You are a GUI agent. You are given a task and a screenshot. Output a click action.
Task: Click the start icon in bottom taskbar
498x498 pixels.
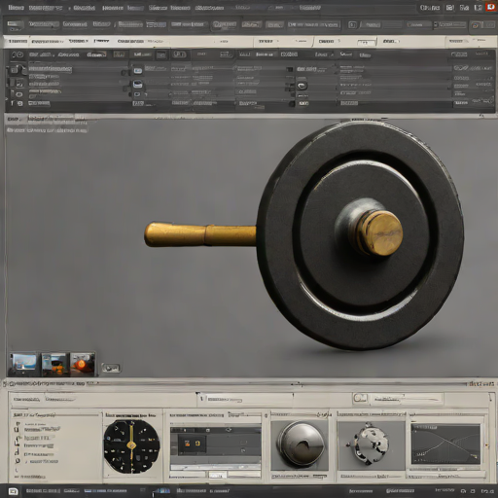tap(13, 491)
